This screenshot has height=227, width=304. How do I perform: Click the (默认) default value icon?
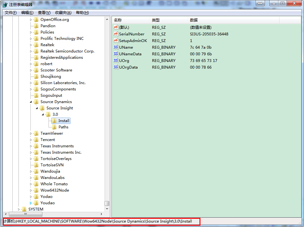click(x=116, y=27)
